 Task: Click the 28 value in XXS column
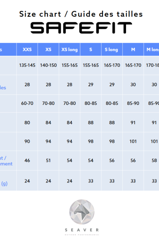(27, 85)
